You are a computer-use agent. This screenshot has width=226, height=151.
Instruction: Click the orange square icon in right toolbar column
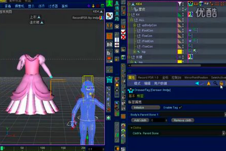123,116
